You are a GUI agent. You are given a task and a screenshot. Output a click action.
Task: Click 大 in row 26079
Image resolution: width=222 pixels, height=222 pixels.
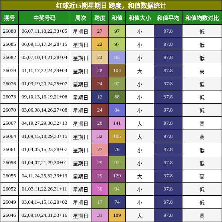140,71
